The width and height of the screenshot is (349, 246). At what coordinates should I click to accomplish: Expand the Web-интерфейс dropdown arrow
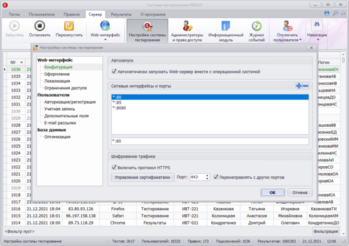105,40
